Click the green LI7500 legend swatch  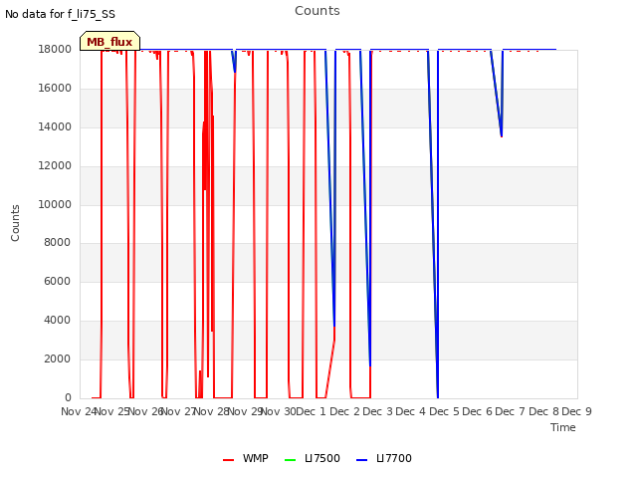click(x=291, y=460)
